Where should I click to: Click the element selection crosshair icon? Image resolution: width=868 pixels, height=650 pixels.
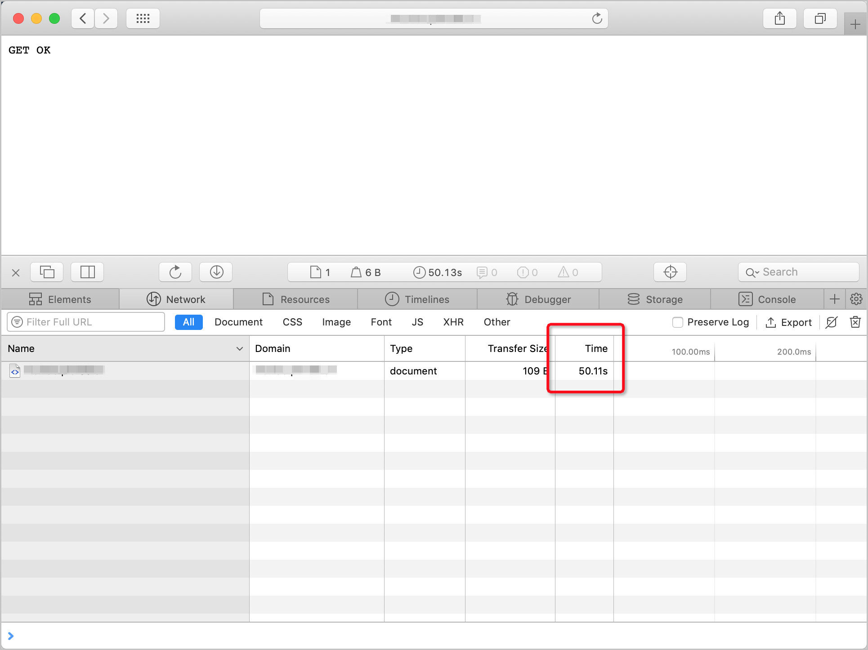pos(670,272)
